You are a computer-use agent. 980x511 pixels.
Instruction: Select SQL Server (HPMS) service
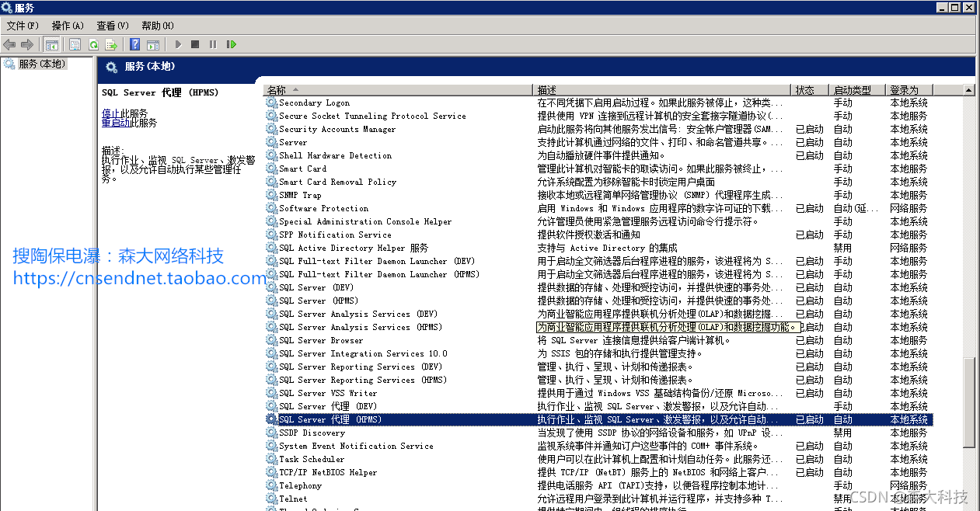click(319, 301)
